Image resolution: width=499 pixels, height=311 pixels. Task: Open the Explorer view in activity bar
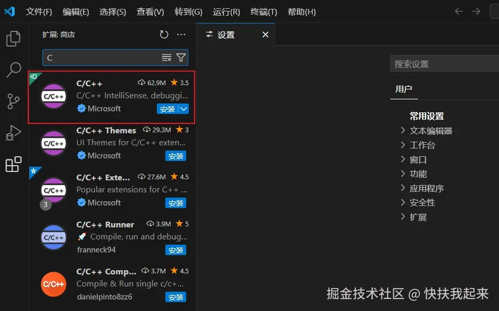[14, 39]
